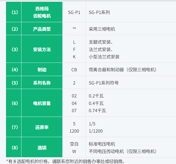The height and width of the screenshot is (164, 176).
Task: Click the 系列名称 header cell
Action: (42, 82)
